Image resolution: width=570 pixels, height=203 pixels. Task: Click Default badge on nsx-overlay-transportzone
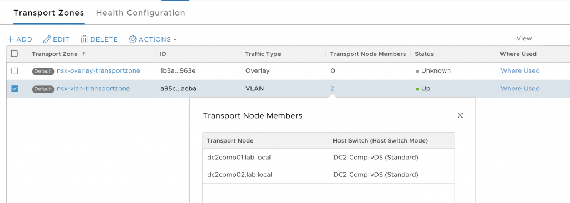pyautogui.click(x=43, y=71)
